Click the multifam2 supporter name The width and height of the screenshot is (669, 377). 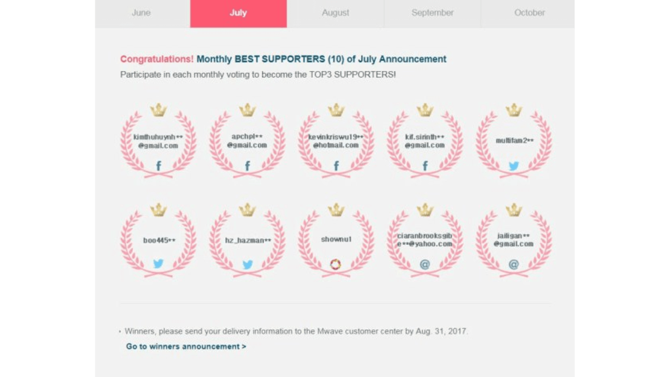514,141
